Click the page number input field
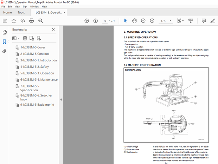The width and height of the screenshot is (218, 164). point(105,21)
